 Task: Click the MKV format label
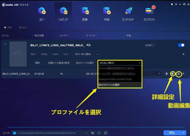[33, 54]
